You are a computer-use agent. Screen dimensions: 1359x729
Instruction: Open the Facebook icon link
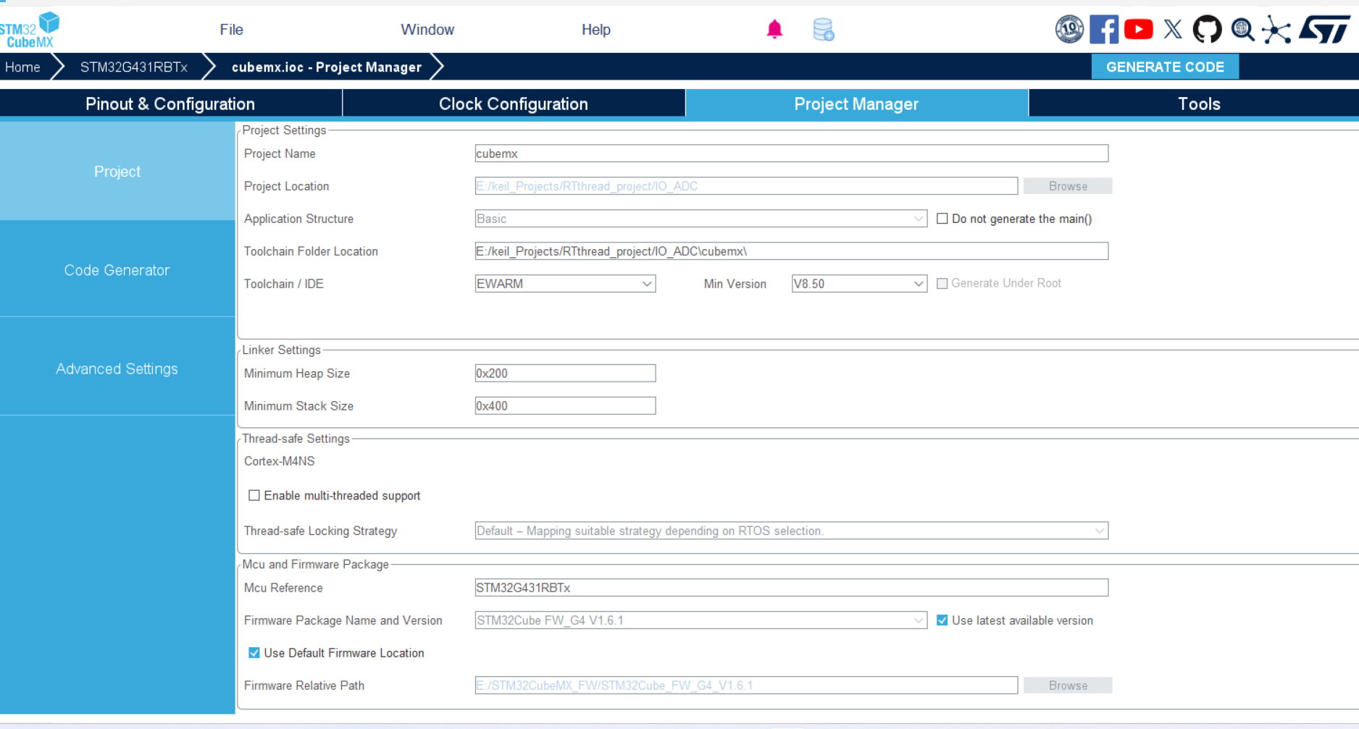1104,30
